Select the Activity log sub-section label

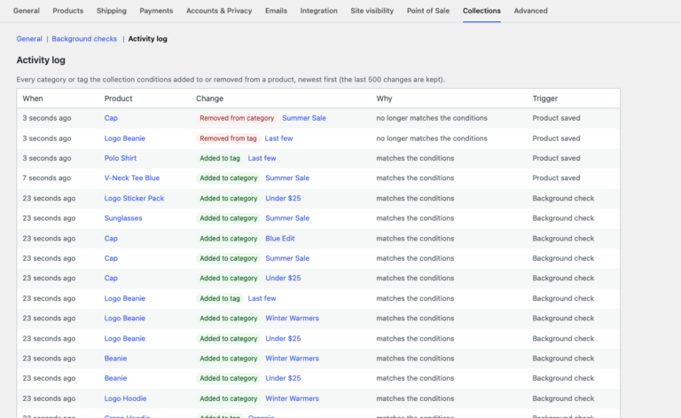(x=147, y=39)
